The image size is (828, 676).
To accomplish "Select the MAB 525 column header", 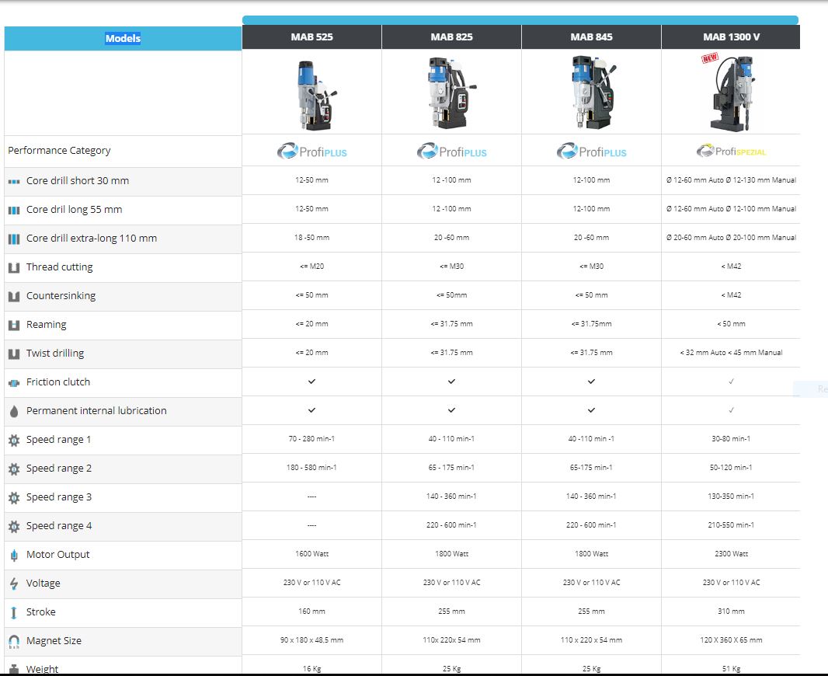I will coord(311,37).
